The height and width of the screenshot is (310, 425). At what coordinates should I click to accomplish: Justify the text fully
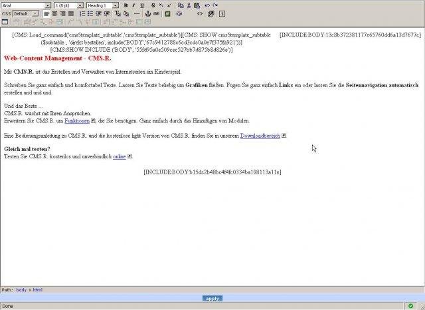[71, 13]
